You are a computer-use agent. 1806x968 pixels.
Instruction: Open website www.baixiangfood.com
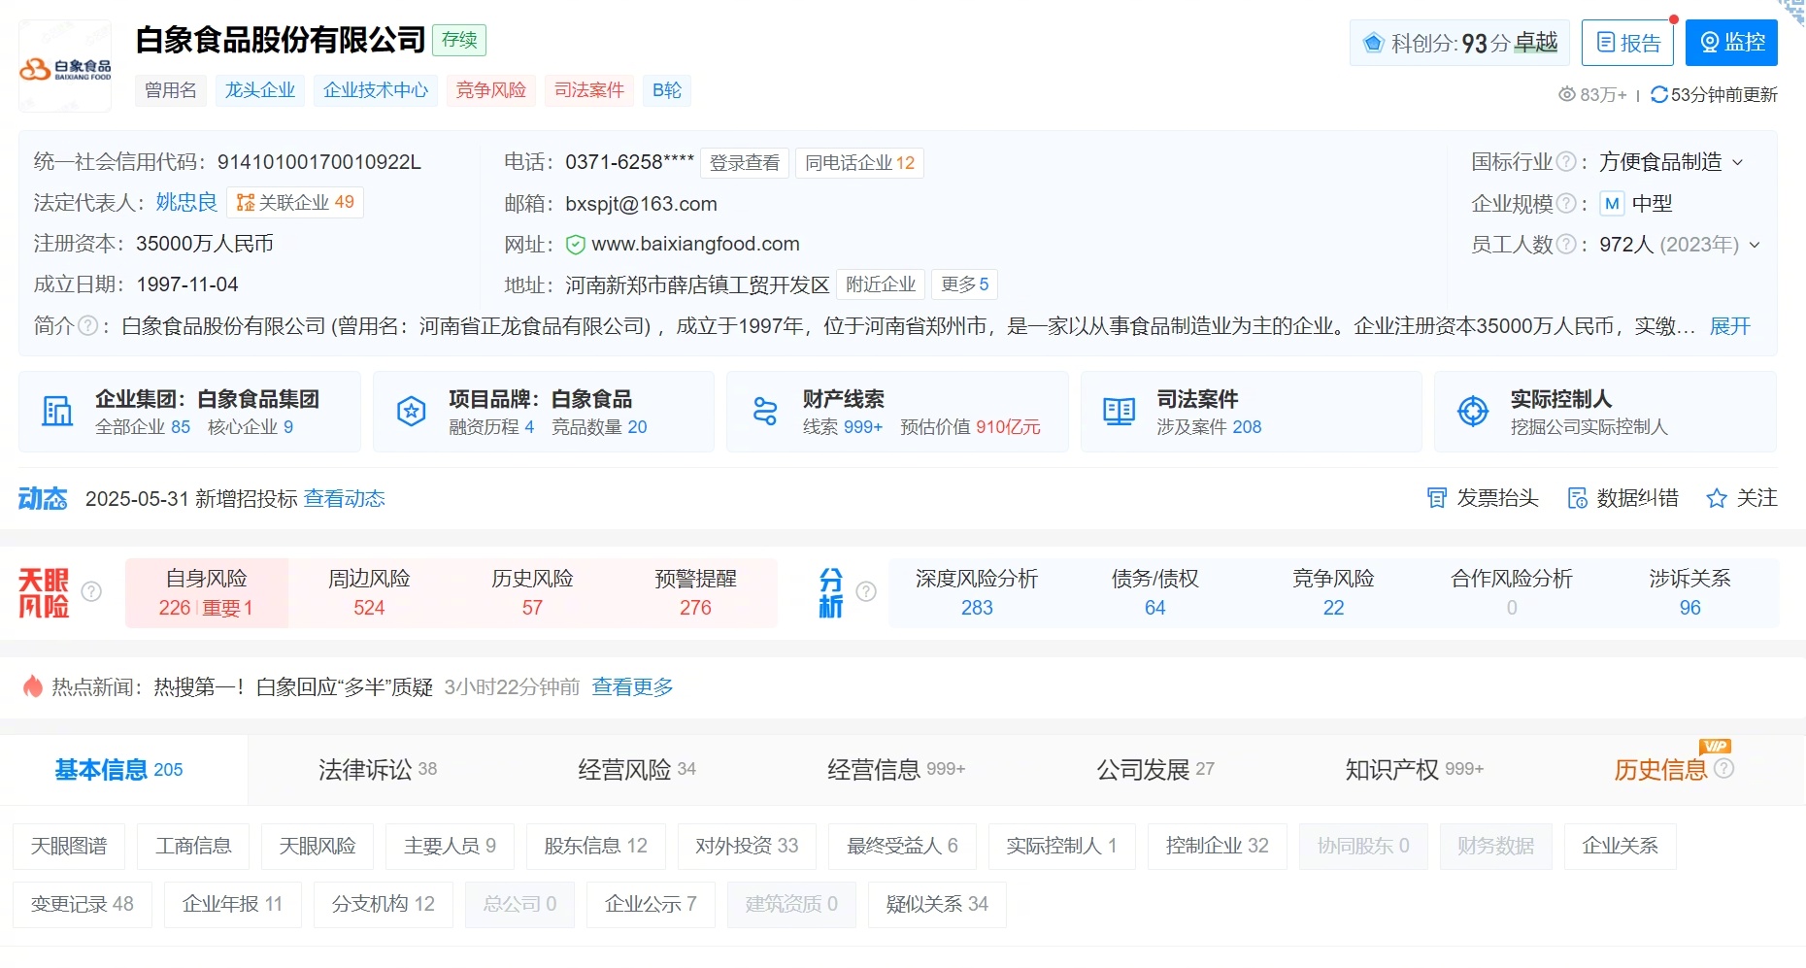695,244
